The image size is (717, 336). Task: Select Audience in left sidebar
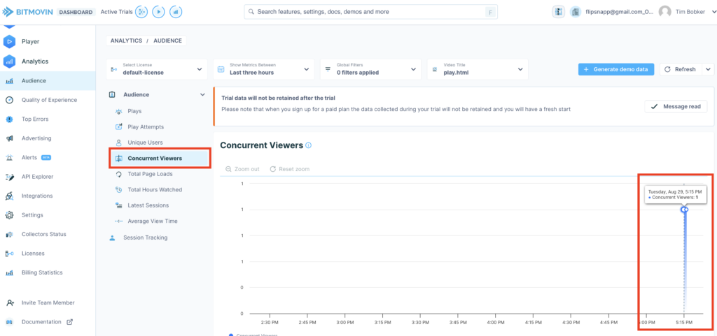48,81
